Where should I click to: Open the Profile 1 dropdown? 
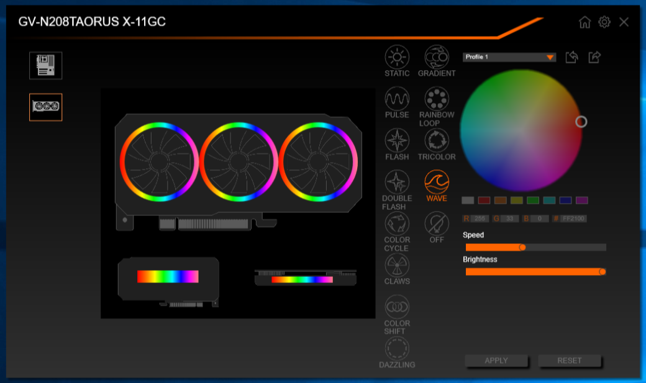(509, 57)
